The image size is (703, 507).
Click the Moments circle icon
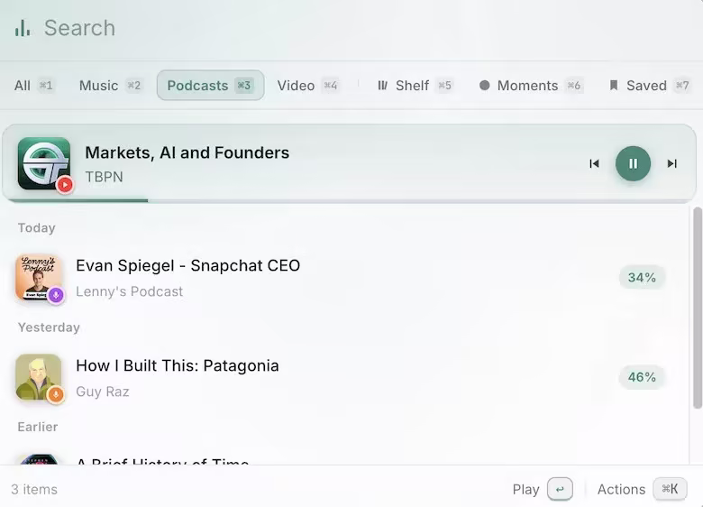pos(484,85)
